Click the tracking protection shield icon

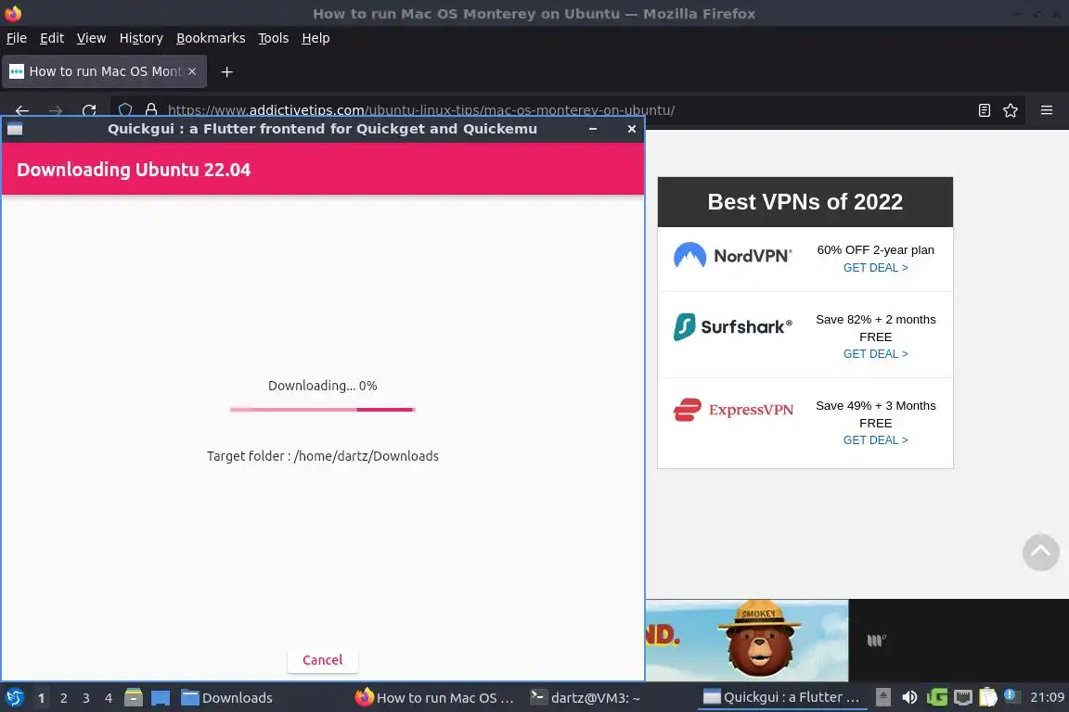coord(125,110)
